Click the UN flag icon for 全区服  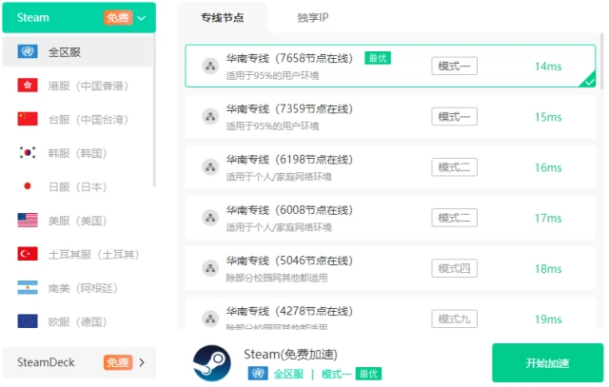[28, 51]
